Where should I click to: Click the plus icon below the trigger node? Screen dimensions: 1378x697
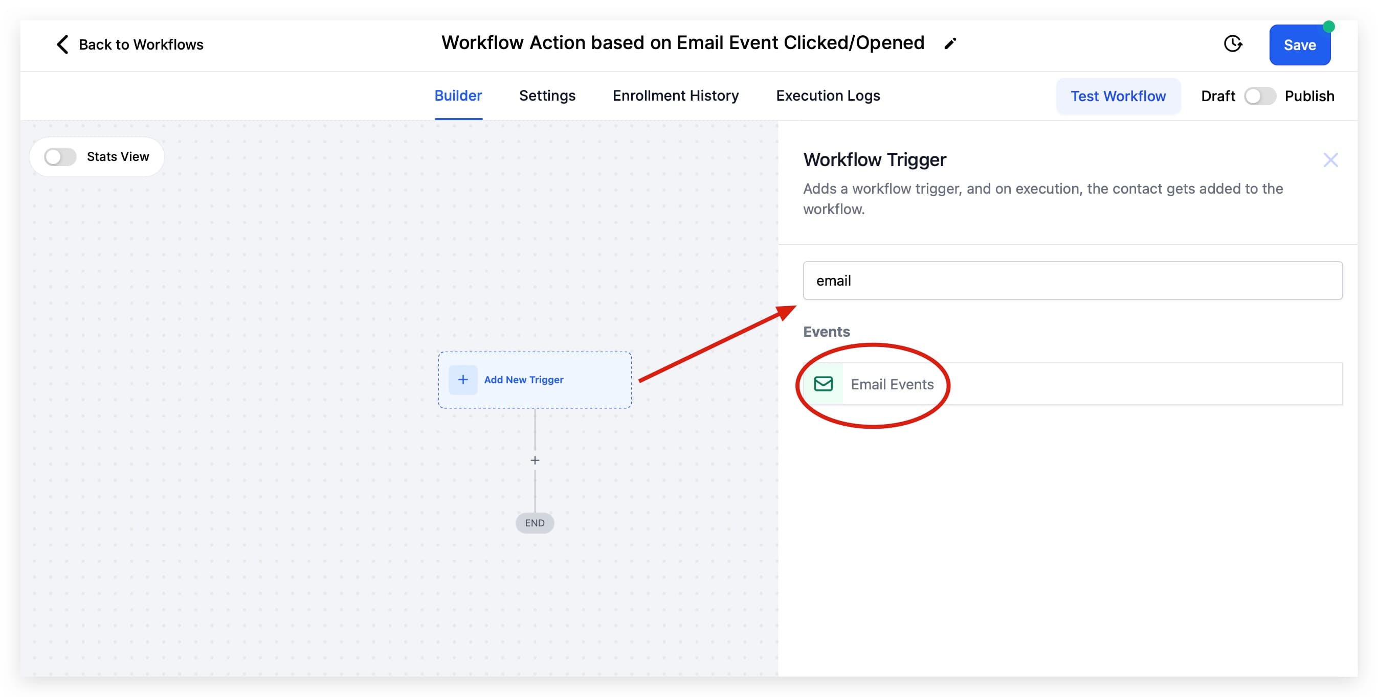click(535, 460)
